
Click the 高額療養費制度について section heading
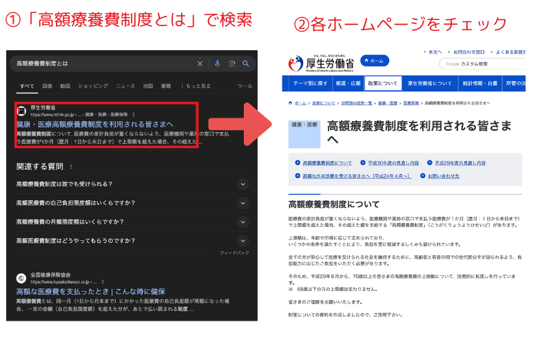pyautogui.click(x=334, y=204)
